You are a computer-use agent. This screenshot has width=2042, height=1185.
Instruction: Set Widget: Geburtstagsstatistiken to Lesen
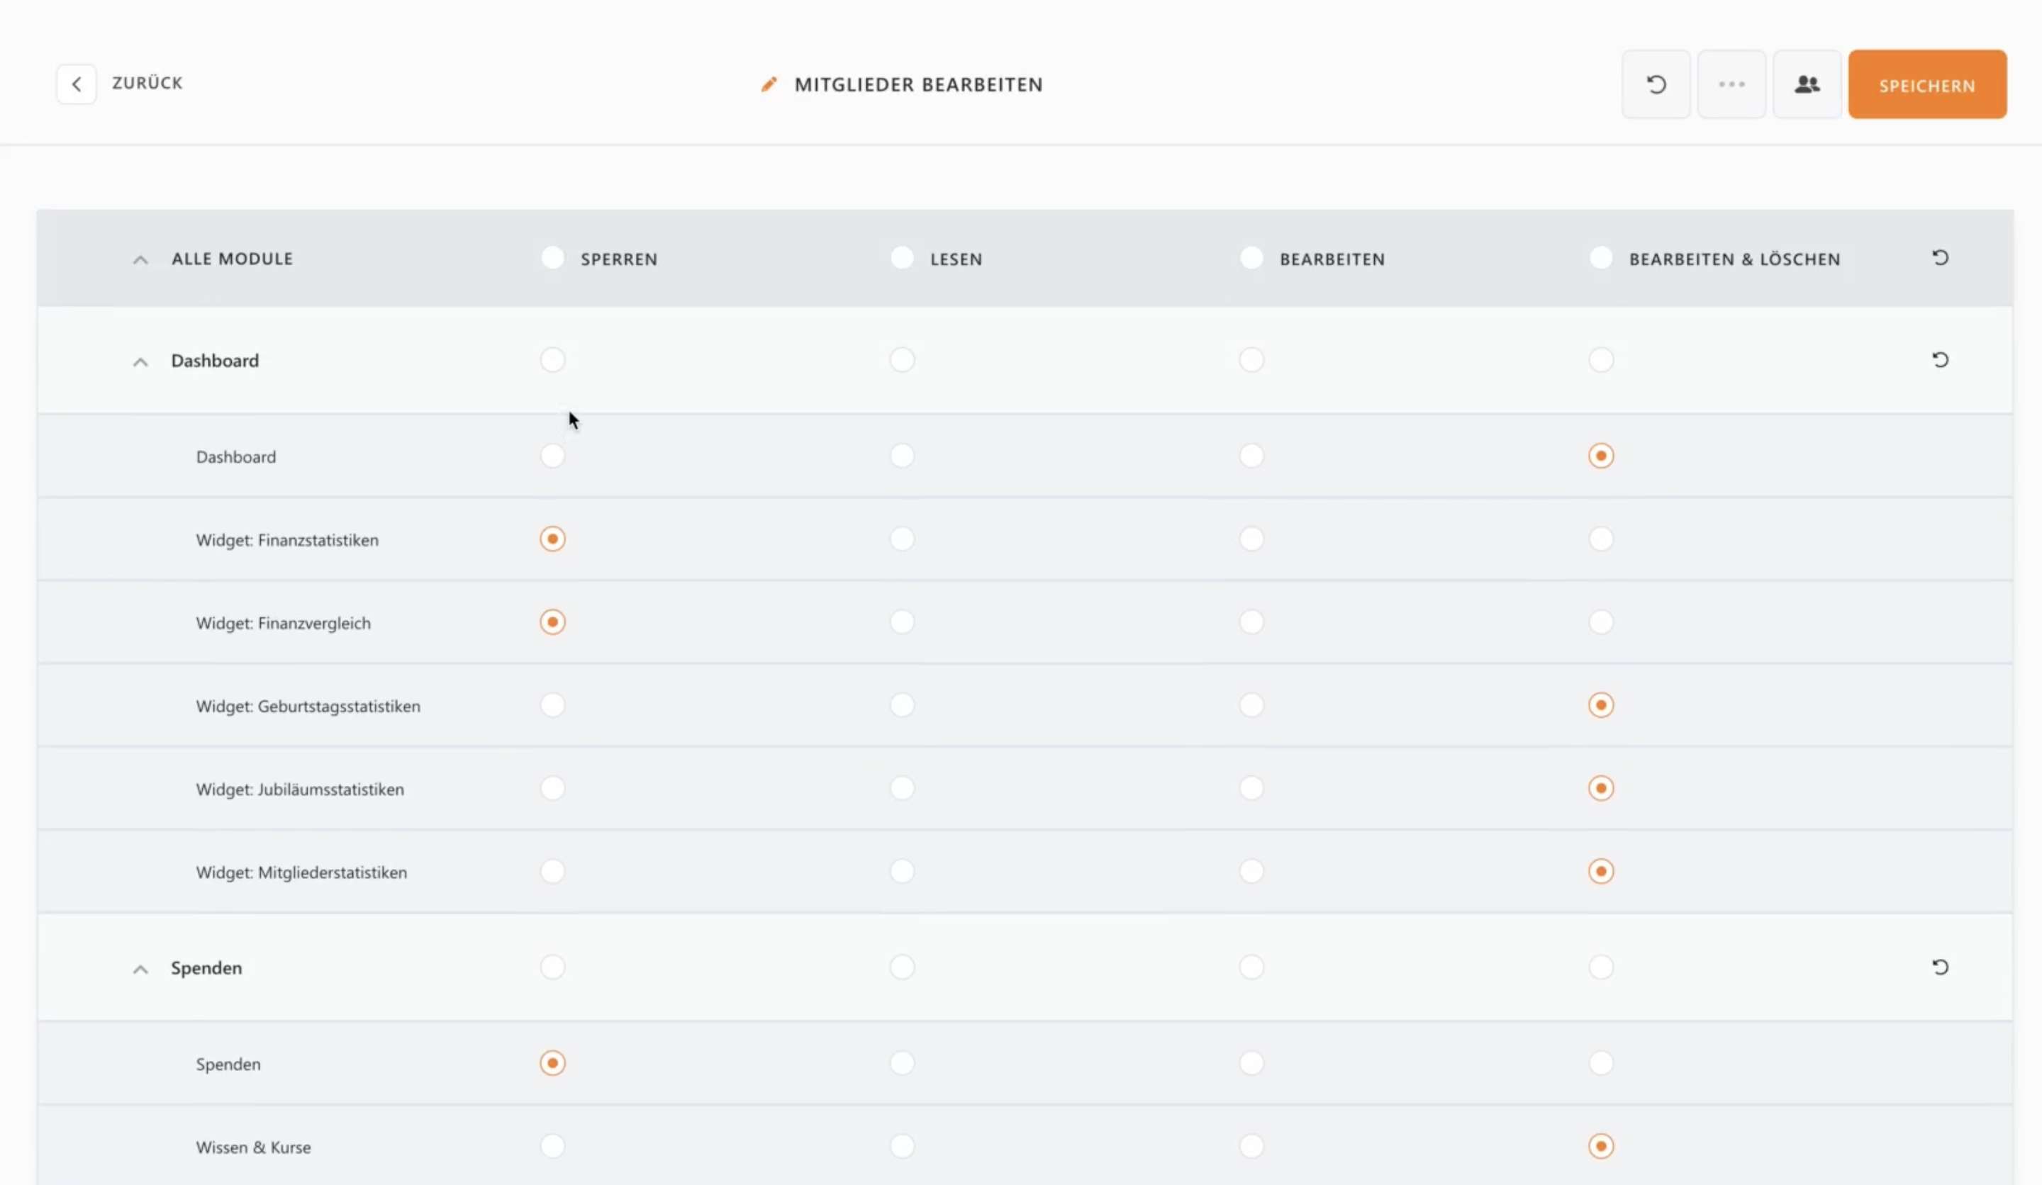tap(902, 704)
